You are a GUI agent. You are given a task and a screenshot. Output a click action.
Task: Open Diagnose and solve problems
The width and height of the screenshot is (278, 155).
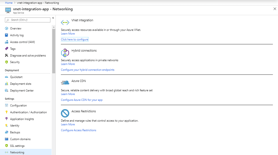pos(28,55)
